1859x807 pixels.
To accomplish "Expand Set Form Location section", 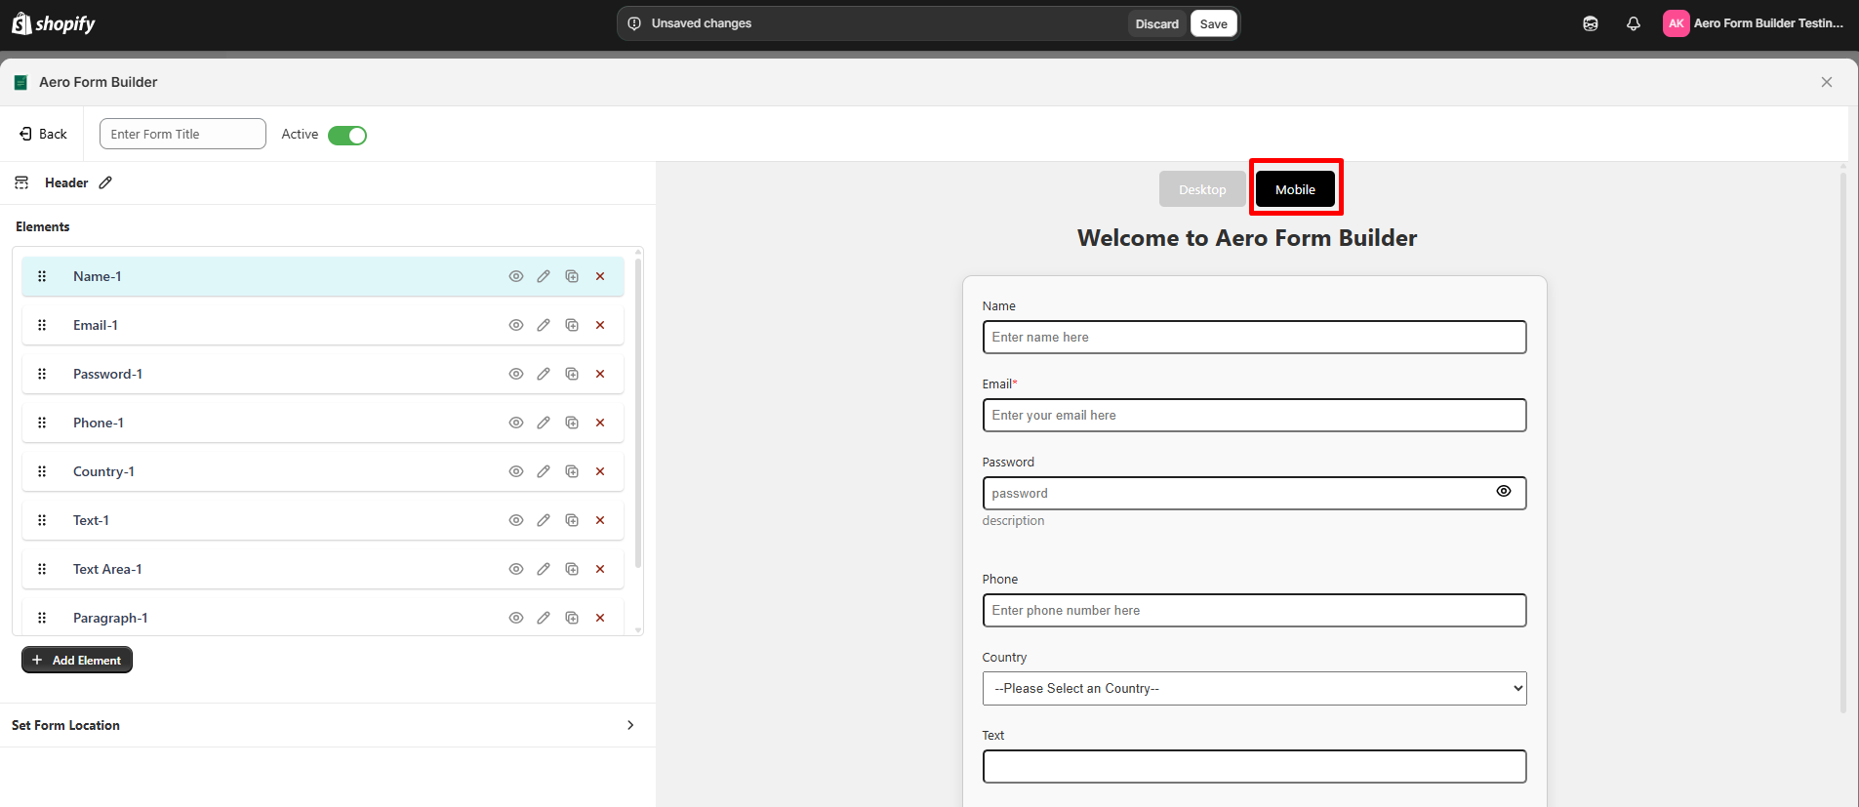I will point(328,725).
